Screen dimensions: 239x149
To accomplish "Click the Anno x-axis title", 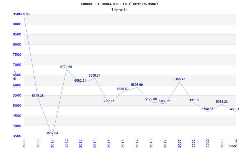I will point(232,146).
